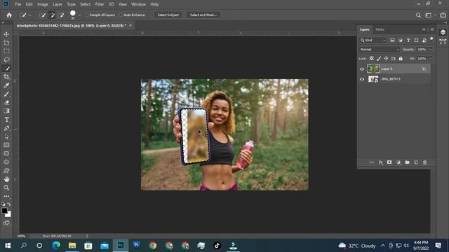This screenshot has height=252, width=449.
Task: Click the Select Subject button
Action: (x=168, y=15)
